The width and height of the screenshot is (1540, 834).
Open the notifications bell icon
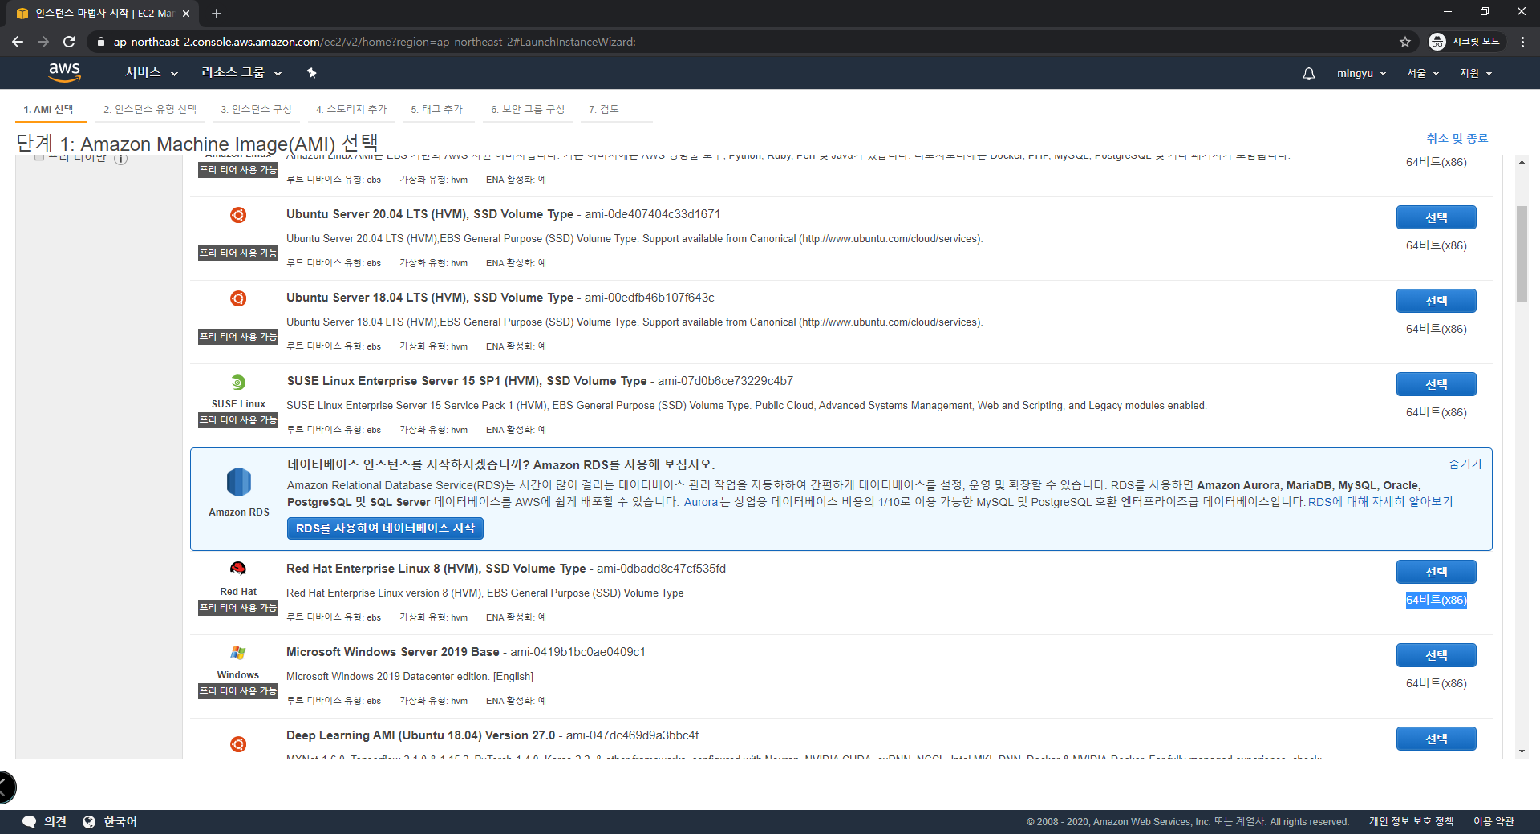point(1308,73)
